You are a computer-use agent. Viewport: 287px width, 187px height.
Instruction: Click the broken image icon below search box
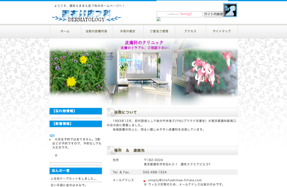coord(159,19)
